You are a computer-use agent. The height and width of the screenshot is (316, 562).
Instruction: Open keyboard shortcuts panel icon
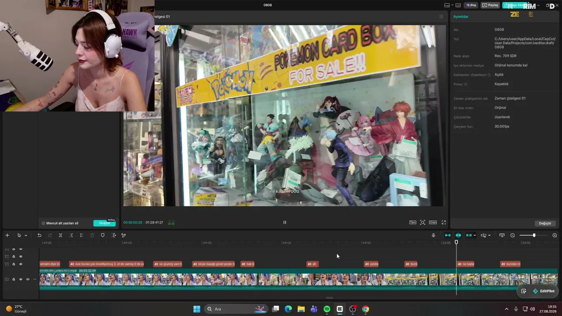(458, 5)
